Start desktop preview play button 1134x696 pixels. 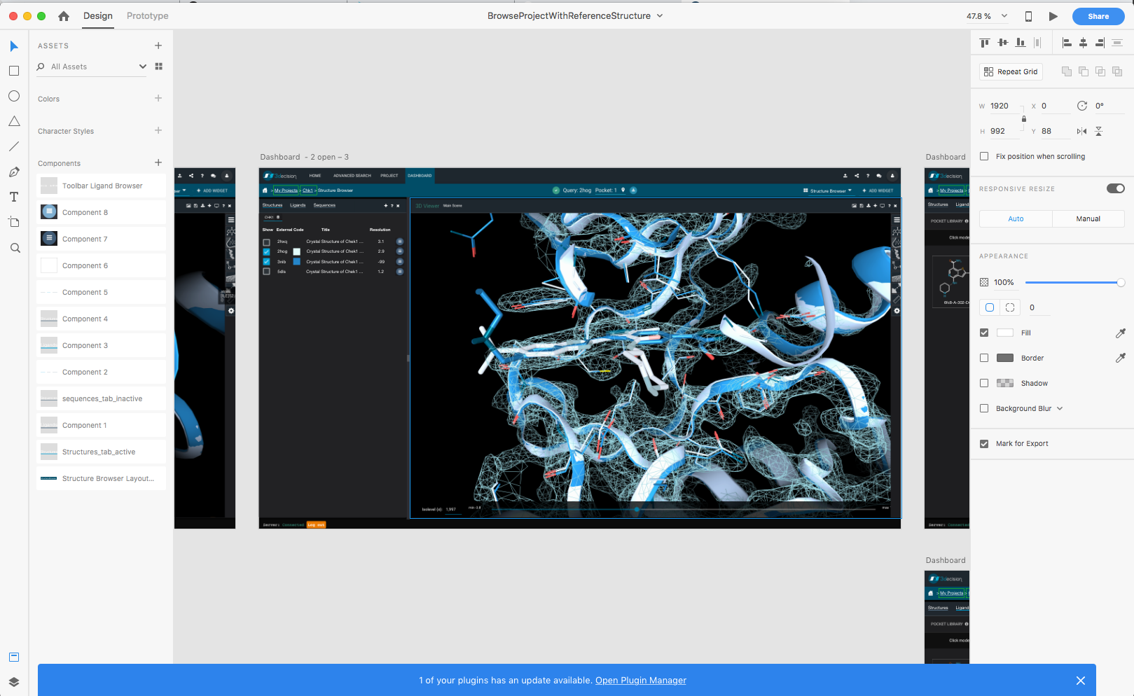tap(1053, 16)
